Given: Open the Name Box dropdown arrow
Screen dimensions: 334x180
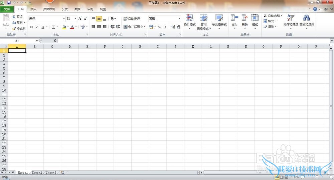Looking at the screenshot, I should point(37,41).
